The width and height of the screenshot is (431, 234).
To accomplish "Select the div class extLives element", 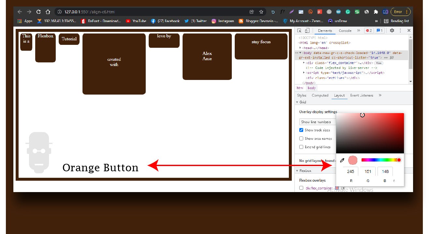I will point(333,78).
